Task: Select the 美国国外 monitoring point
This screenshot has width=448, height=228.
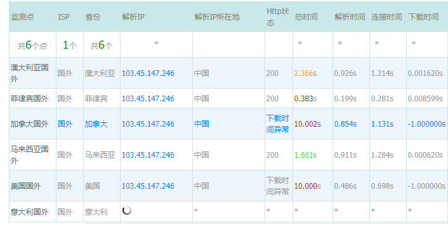Action: (26, 186)
